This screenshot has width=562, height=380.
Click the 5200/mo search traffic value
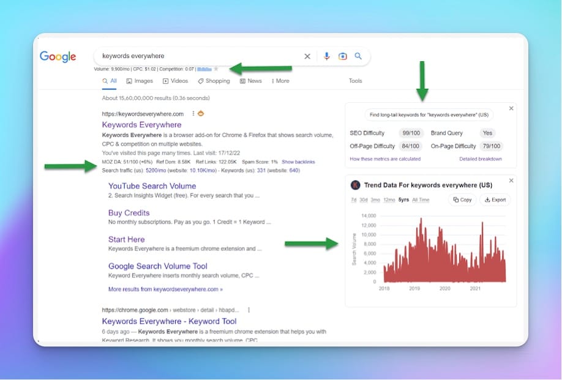click(x=155, y=171)
